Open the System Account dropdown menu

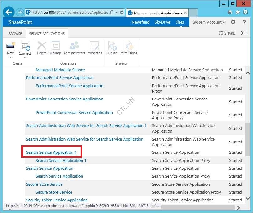(208, 22)
